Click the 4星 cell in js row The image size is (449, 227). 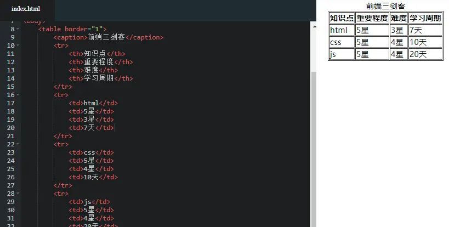(399, 54)
